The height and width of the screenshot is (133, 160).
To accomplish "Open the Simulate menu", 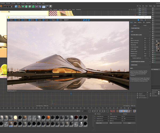I will pyautogui.click(x=13, y=3).
